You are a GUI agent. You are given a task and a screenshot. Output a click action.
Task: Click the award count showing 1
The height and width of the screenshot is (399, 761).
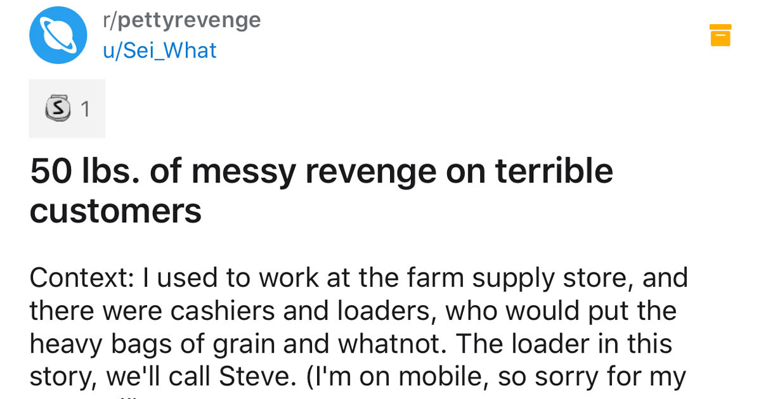pyautogui.click(x=84, y=108)
